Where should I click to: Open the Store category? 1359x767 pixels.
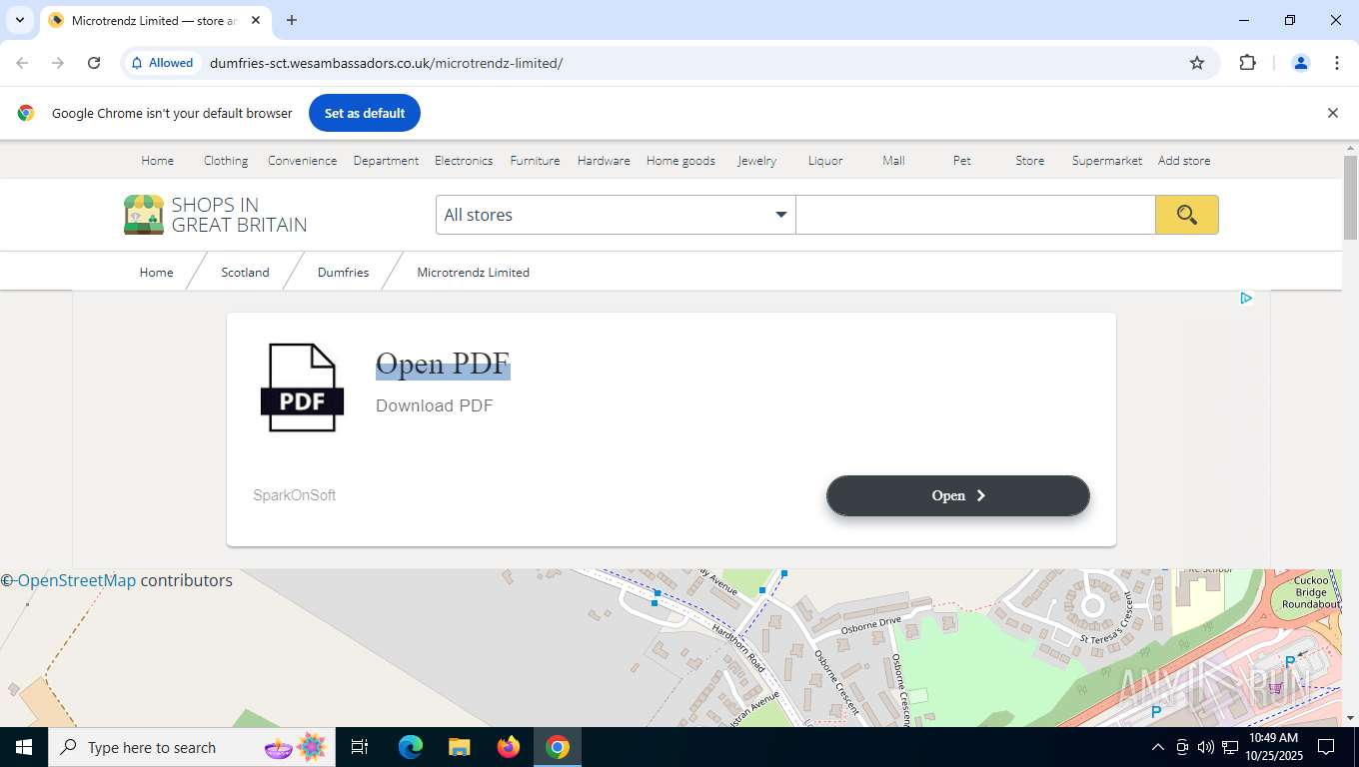1029,161
